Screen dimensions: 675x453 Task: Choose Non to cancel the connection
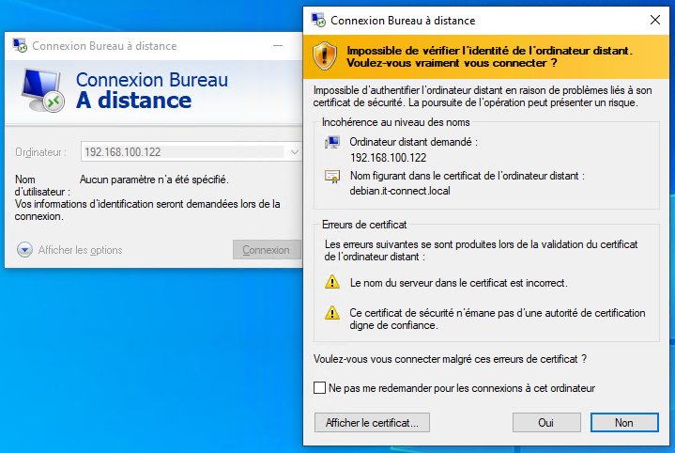point(623,423)
